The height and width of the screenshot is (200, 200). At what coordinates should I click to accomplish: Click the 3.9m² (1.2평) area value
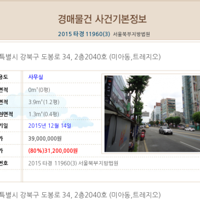[x=44, y=102]
